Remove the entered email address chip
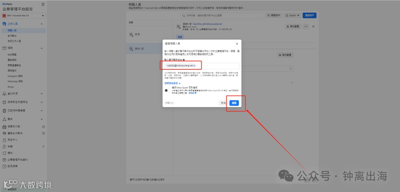 [x=194, y=66]
